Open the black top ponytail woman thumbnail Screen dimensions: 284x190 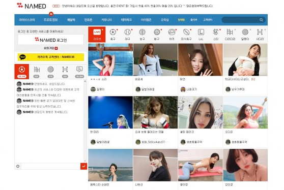pyautogui.click(x=155, y=165)
